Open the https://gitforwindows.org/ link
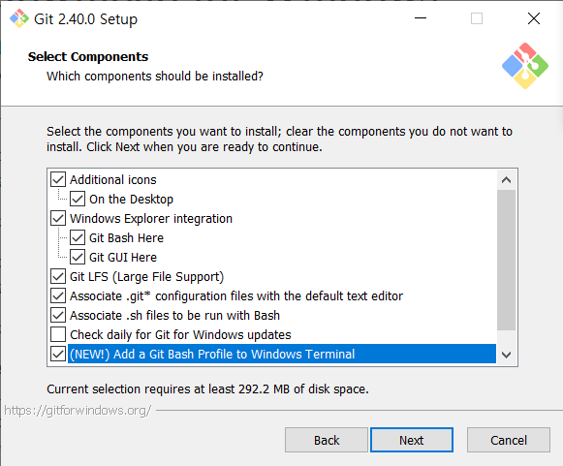Screen dimensions: 563x466 coord(78,410)
